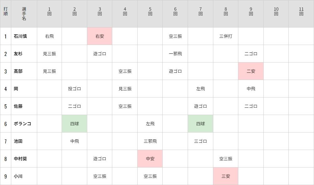Click the 選手名 column header
This screenshot has height=185, width=314.
point(24,14)
